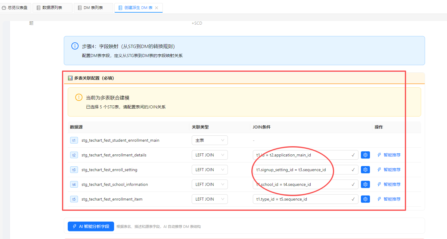This screenshot has width=447, height=239.
Task: Expand the 主表 join type dropdown
Action: tap(210, 140)
